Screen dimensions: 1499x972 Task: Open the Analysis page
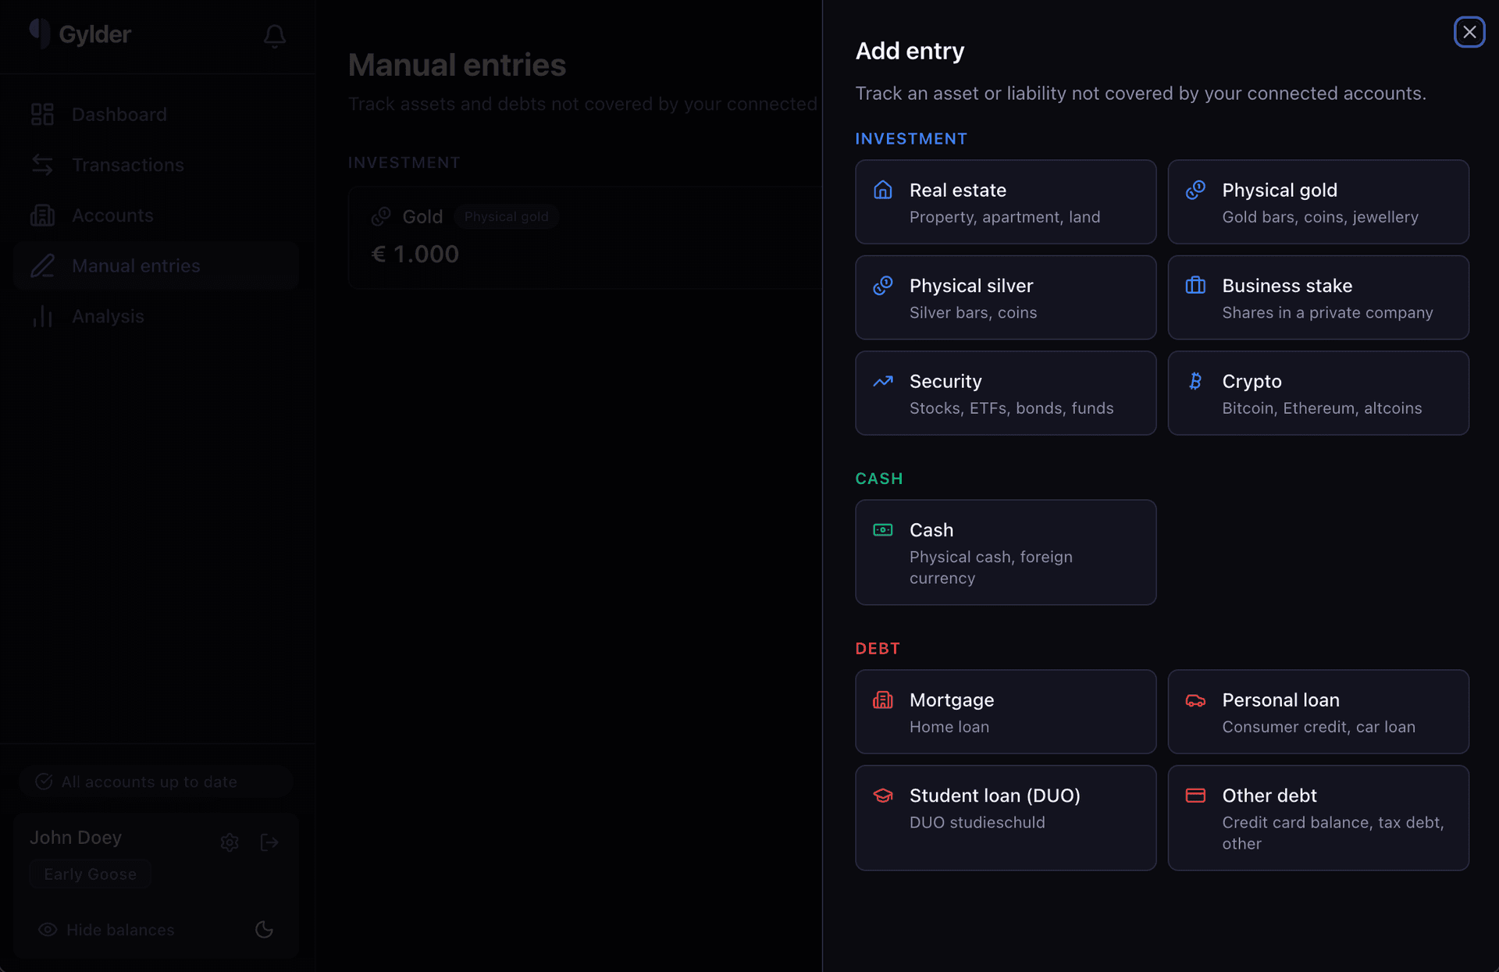click(x=108, y=316)
